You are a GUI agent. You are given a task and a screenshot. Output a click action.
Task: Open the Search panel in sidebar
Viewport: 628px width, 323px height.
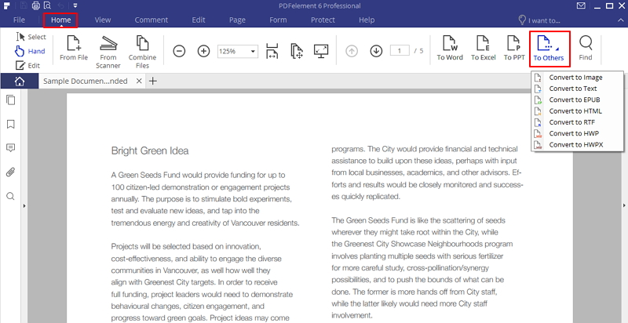coord(11,196)
